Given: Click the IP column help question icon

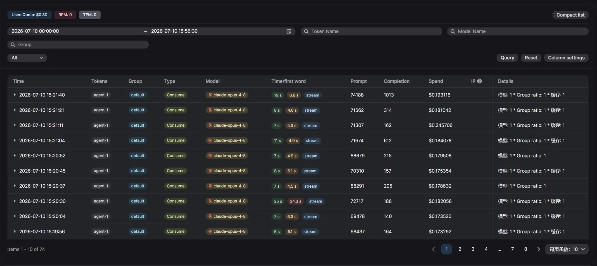Looking at the screenshot, I should click(479, 81).
